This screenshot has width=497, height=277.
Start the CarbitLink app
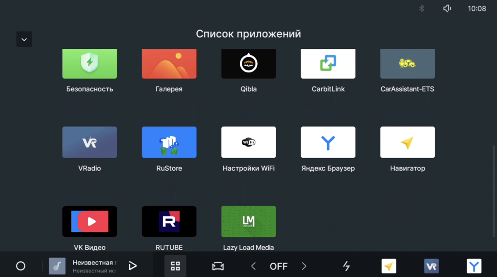(328, 64)
